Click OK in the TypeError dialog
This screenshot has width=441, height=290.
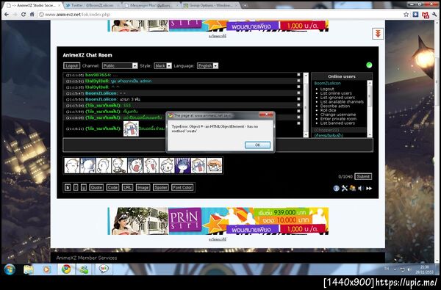tap(258, 145)
